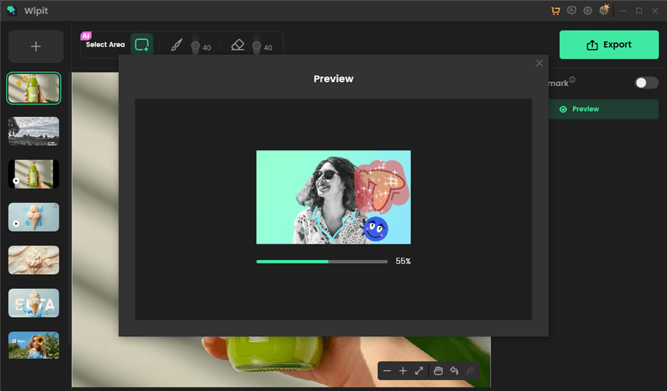Click the zoom out minus icon
Screen dimensions: 667x391
387,371
